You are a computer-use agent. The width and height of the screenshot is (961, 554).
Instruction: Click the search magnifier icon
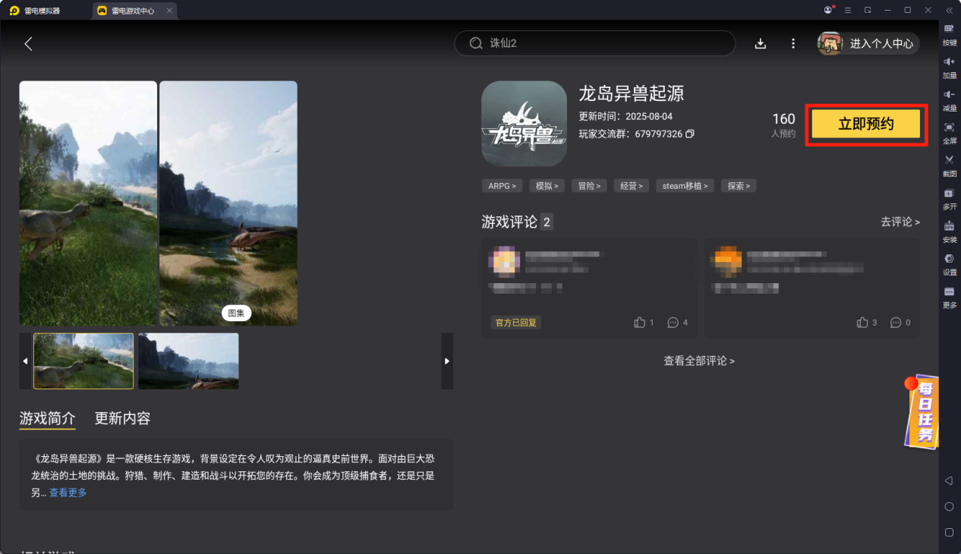[476, 43]
